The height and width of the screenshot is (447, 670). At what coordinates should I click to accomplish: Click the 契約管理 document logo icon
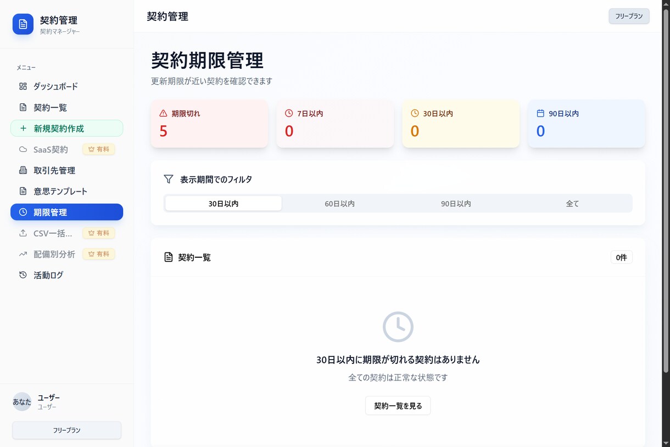23,24
